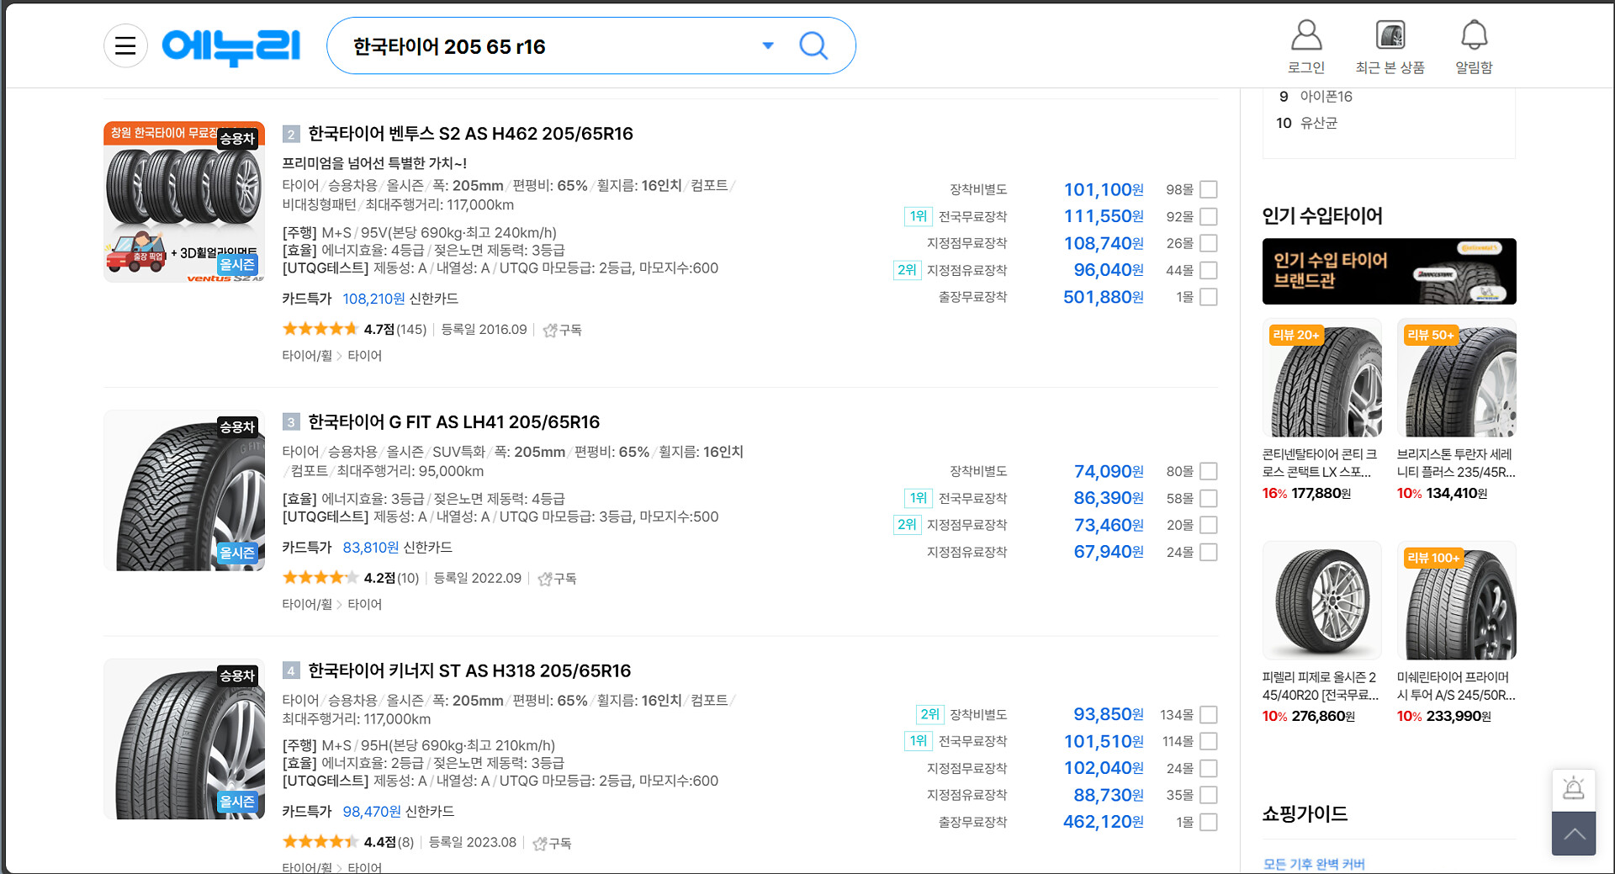1615x874 pixels.
Task: Open 브리지스톤 투란자 세레니티 플러스 product name
Action: click(x=1457, y=463)
